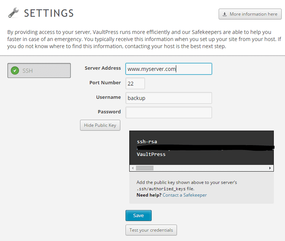Open the Contact a Safekeeper link
This screenshot has height=241, width=285.
coord(184,195)
